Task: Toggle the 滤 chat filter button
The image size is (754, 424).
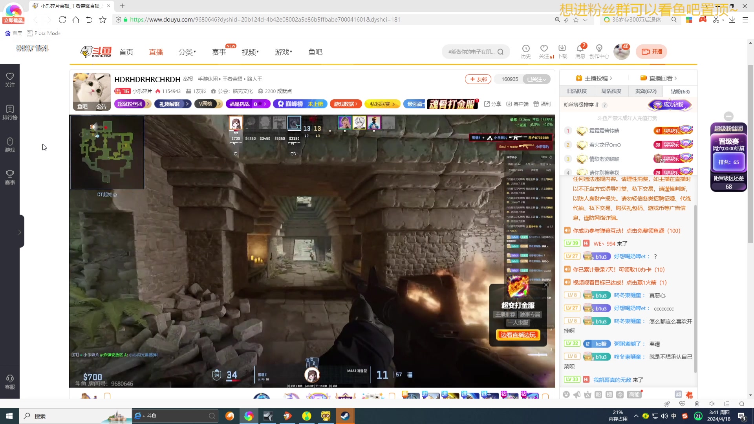Action: tap(678, 394)
